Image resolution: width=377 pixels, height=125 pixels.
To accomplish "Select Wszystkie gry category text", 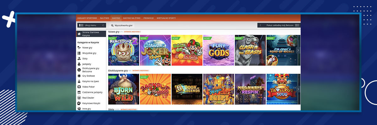I will pyautogui.click(x=89, y=53).
